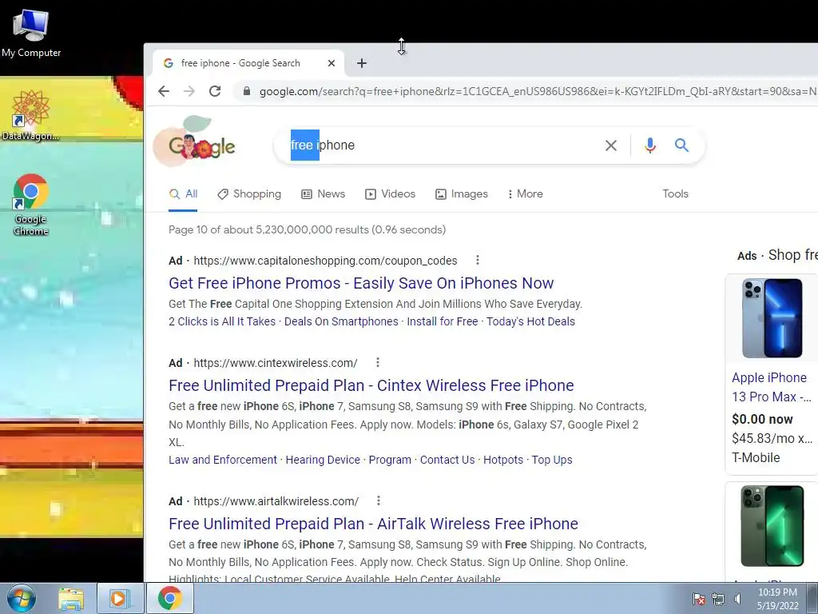This screenshot has height=614, width=818.
Task: Open the Program sitelink
Action: point(390,460)
